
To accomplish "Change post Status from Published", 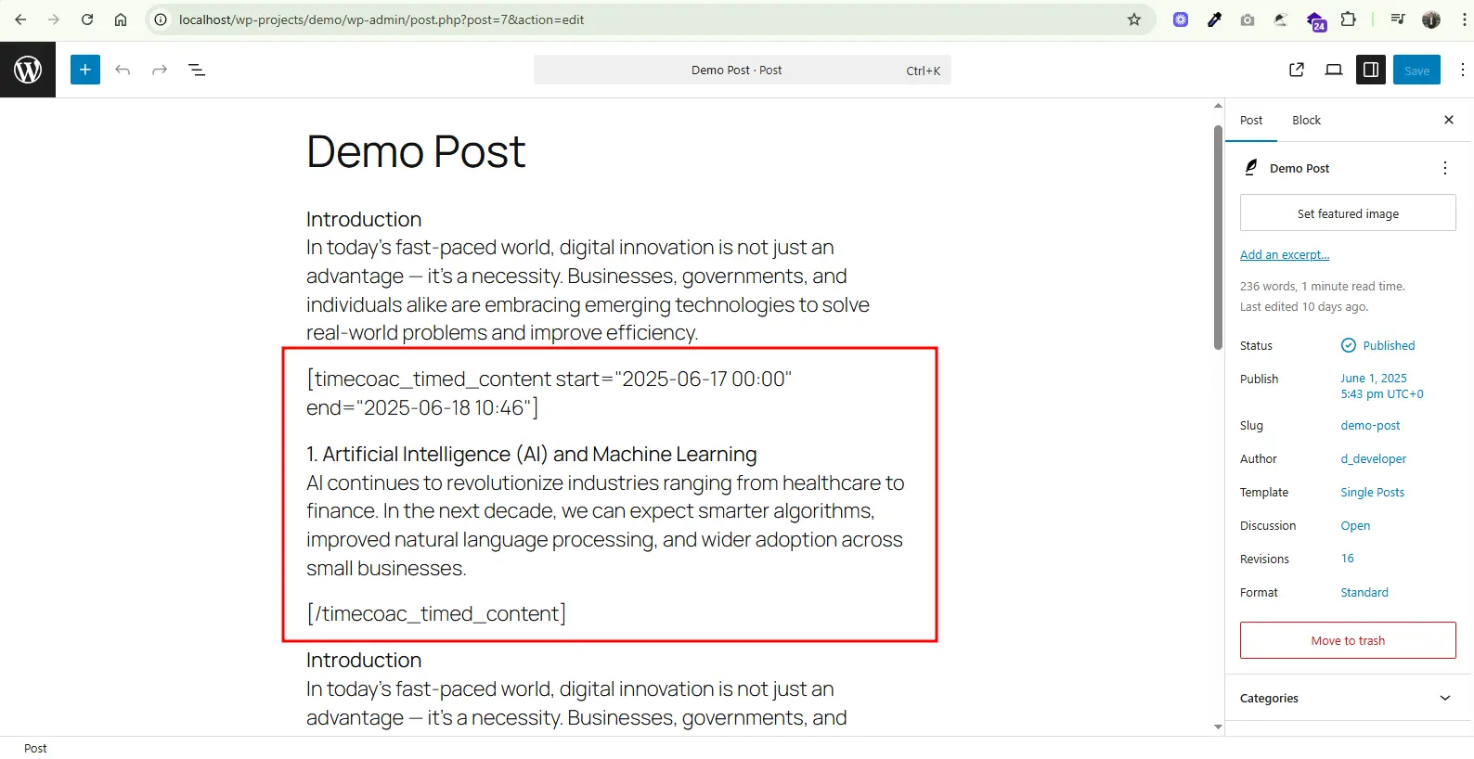I will click(x=1378, y=345).
